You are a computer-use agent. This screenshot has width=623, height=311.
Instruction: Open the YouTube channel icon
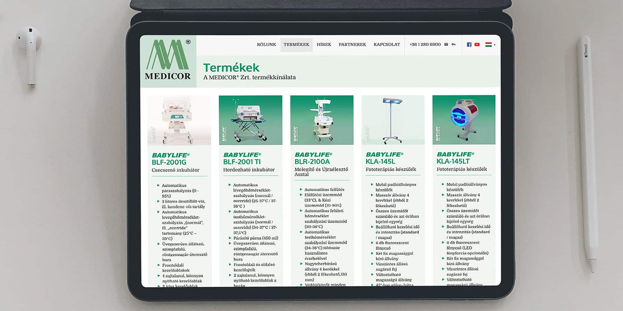pyautogui.click(x=477, y=45)
